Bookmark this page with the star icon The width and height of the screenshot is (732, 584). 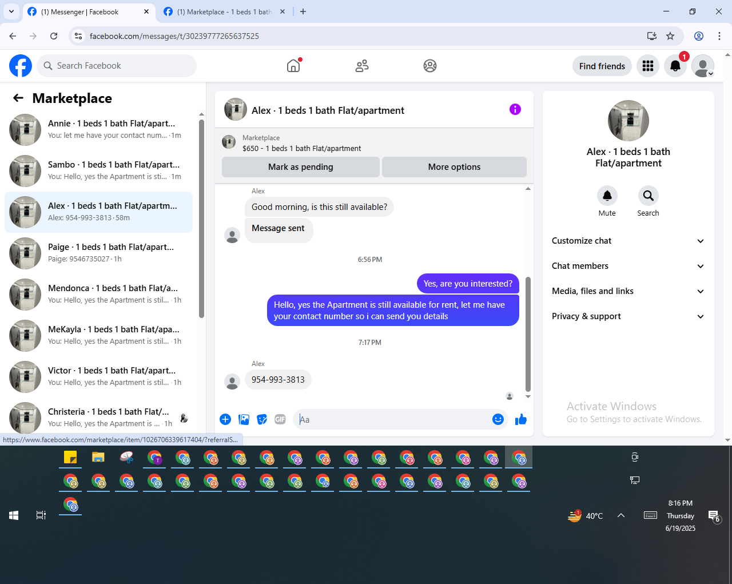click(x=670, y=36)
